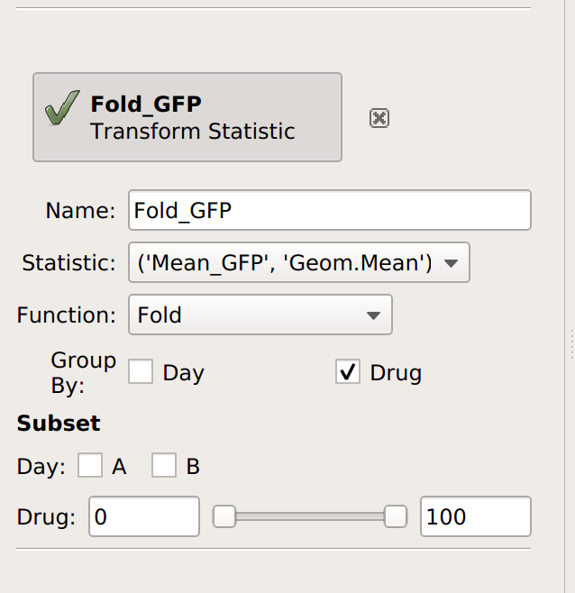Click the Subset section heading
This screenshot has height=593, width=575.
pos(59,424)
